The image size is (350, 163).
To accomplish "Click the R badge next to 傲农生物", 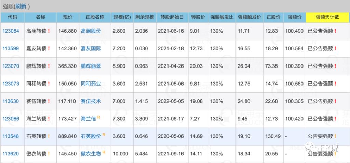I will (104, 152).
